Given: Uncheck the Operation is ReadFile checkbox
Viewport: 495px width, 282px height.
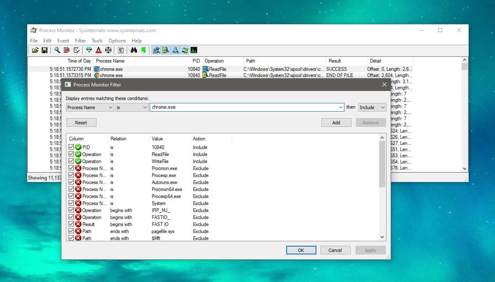Looking at the screenshot, I should (71, 154).
